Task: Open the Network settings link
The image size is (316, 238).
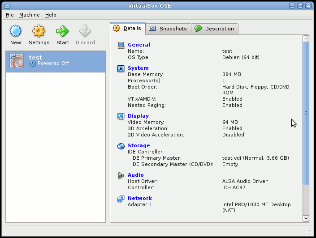Action: [x=140, y=198]
